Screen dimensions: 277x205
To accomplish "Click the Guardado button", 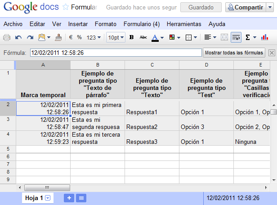I will [x=201, y=7].
